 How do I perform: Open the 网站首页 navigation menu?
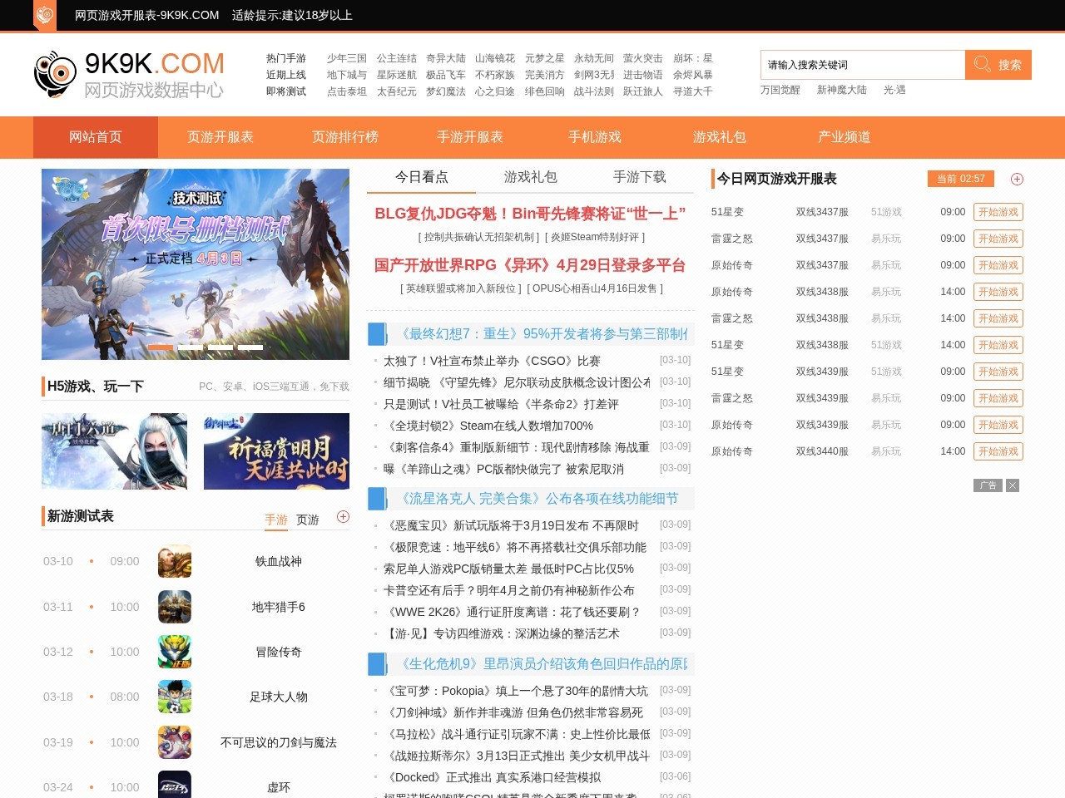click(x=95, y=137)
